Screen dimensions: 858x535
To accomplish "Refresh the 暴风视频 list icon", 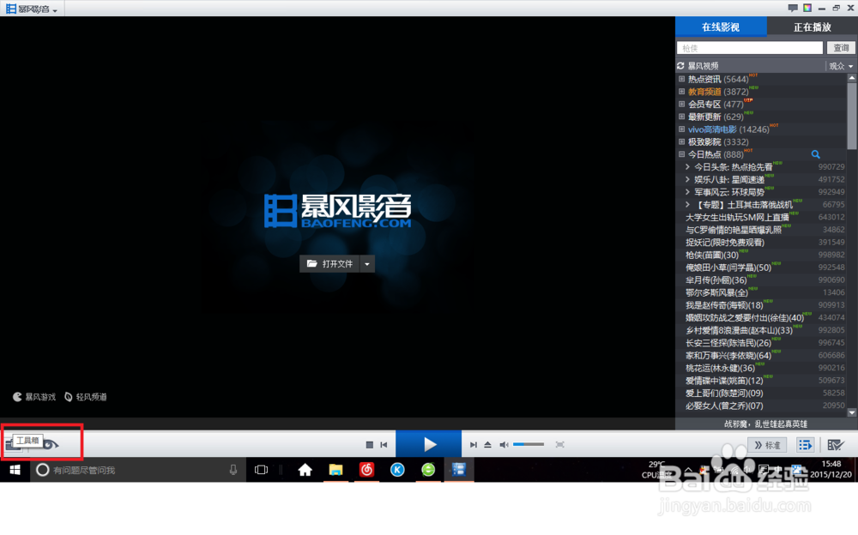I will [680, 66].
